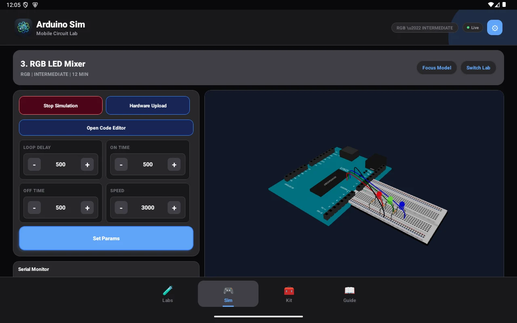The height and width of the screenshot is (323, 517).
Task: Decrease the Off Time value
Action: pyautogui.click(x=34, y=208)
